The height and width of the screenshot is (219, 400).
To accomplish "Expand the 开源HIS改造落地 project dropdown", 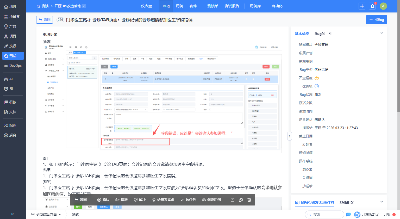I will pyautogui.click(x=84, y=6).
